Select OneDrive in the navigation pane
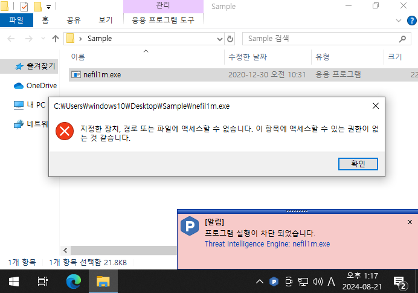This screenshot has height=293, width=418. [x=41, y=86]
